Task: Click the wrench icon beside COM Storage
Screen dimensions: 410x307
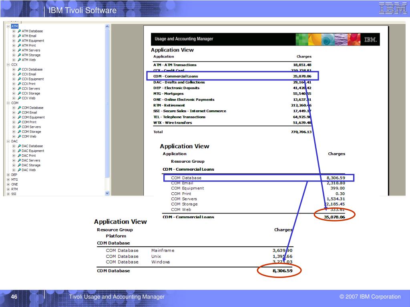Action: (x=19, y=132)
